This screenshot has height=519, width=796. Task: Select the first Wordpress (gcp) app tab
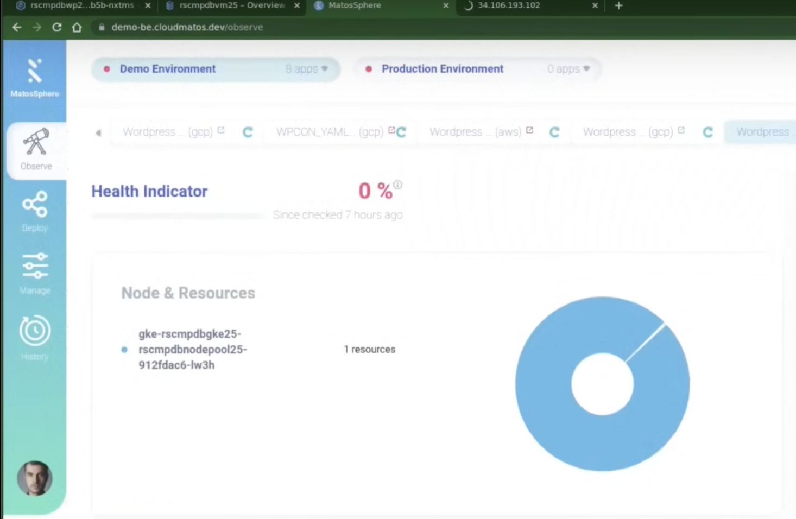167,132
